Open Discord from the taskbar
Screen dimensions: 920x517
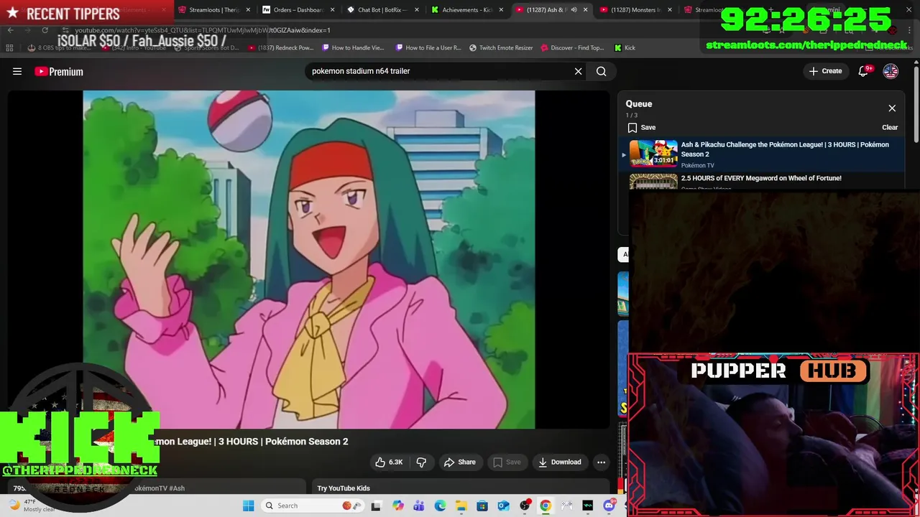point(609,506)
